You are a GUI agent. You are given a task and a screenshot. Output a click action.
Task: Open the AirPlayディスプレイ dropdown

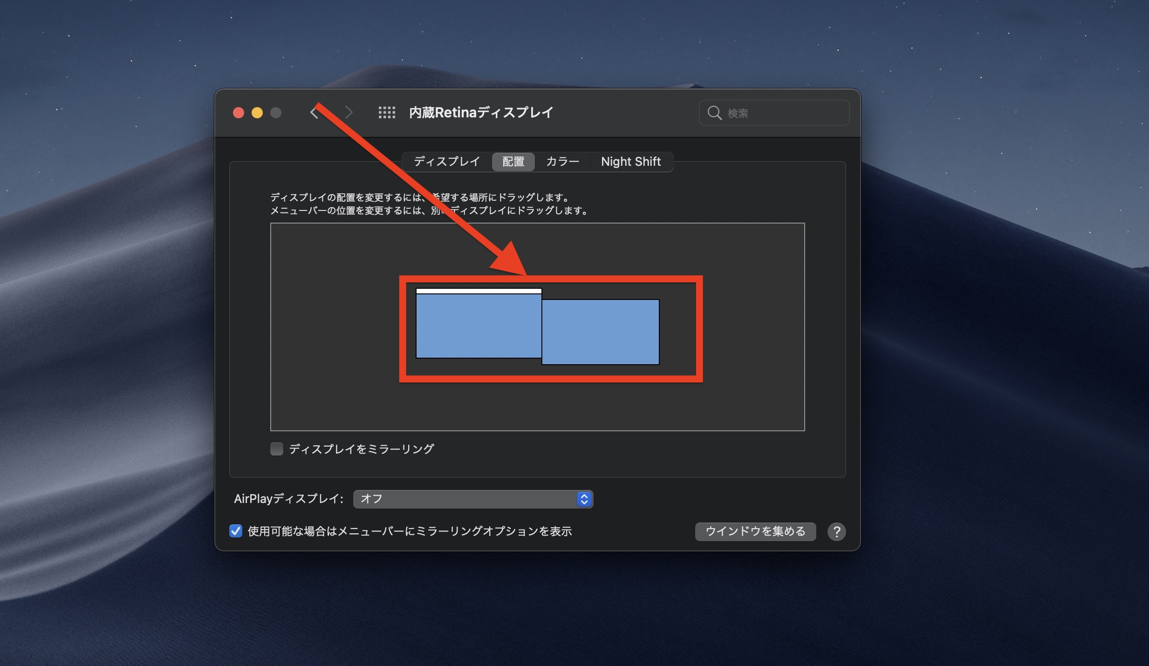466,499
